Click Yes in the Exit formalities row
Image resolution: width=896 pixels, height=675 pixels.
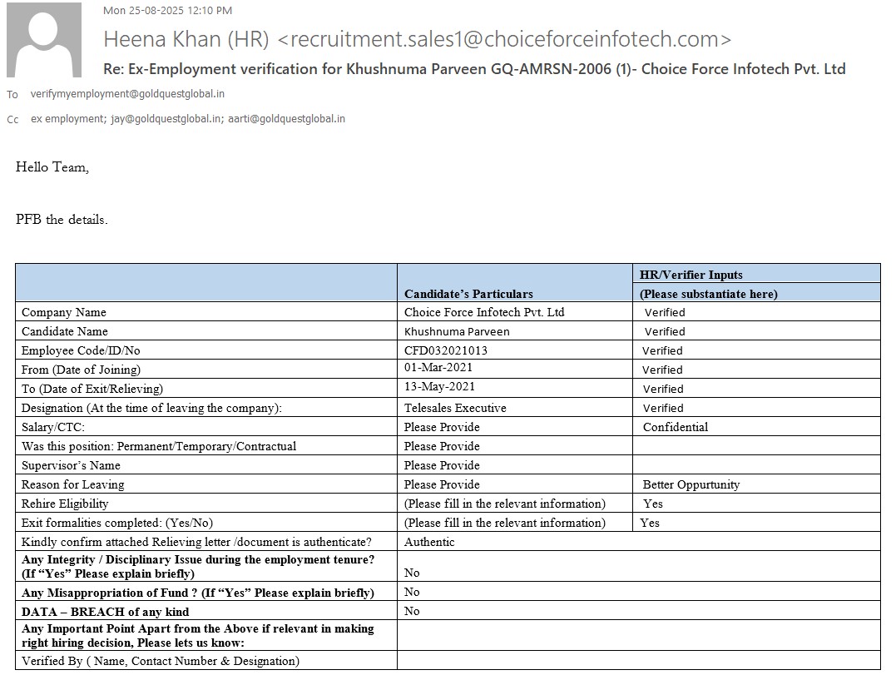coord(650,523)
